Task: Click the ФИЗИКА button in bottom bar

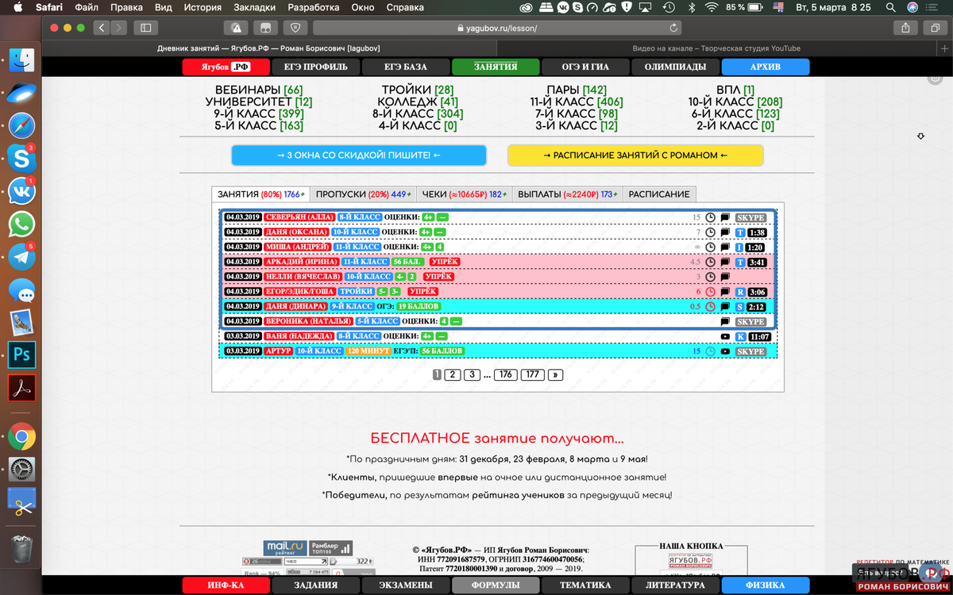Action: click(765, 585)
